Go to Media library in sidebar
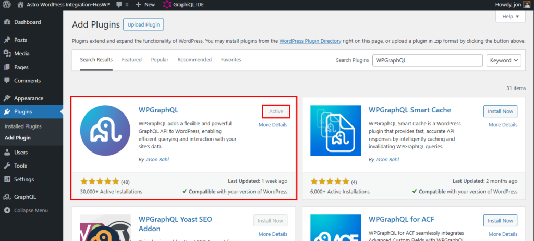 21,54
